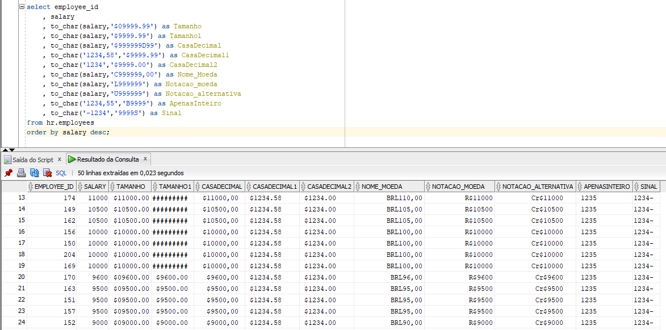Click NOTACAO_MOEDA cell R$9600
The height and width of the screenshot is (330, 666).
[x=459, y=277]
